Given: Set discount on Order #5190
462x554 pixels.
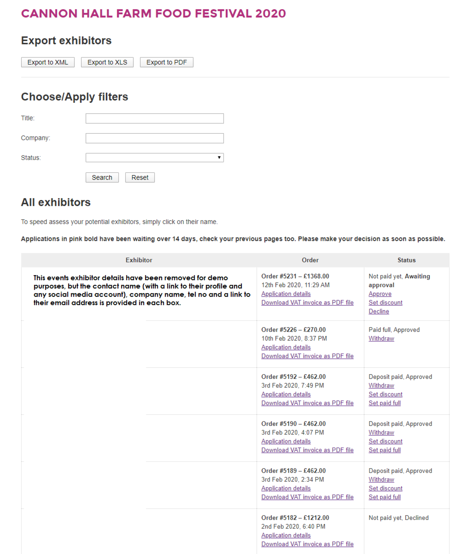Looking at the screenshot, I should tap(385, 441).
